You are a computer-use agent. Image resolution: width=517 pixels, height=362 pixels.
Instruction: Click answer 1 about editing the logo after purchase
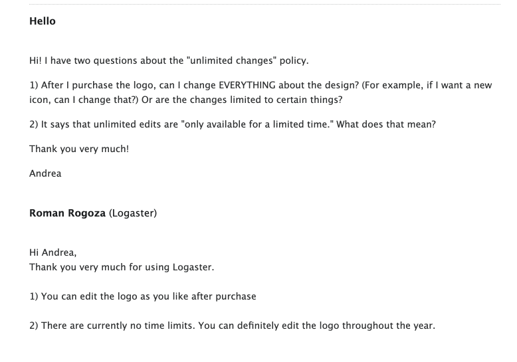click(143, 296)
